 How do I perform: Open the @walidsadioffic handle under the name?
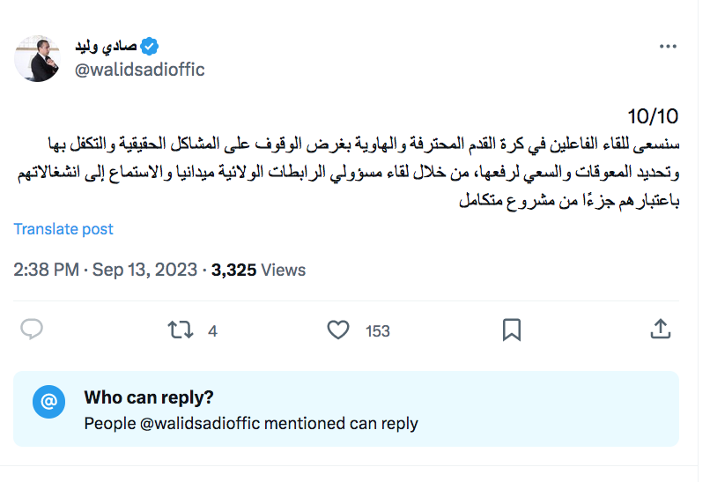[139, 70]
